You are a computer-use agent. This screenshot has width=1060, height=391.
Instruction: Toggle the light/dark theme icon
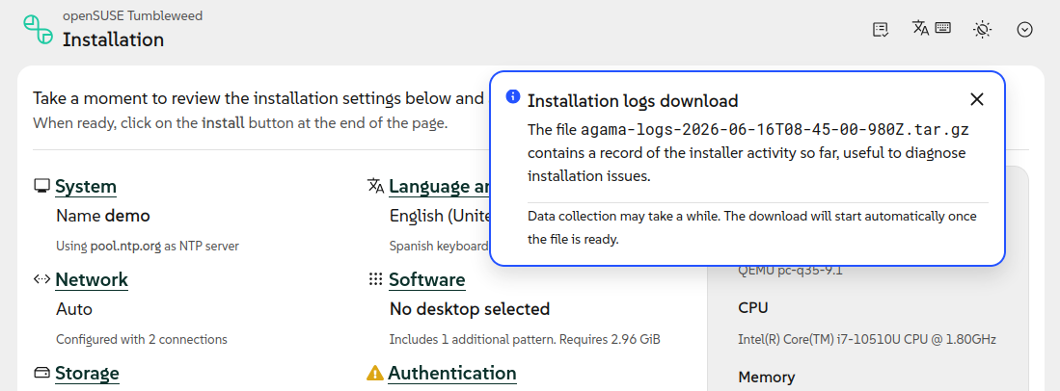click(x=982, y=29)
